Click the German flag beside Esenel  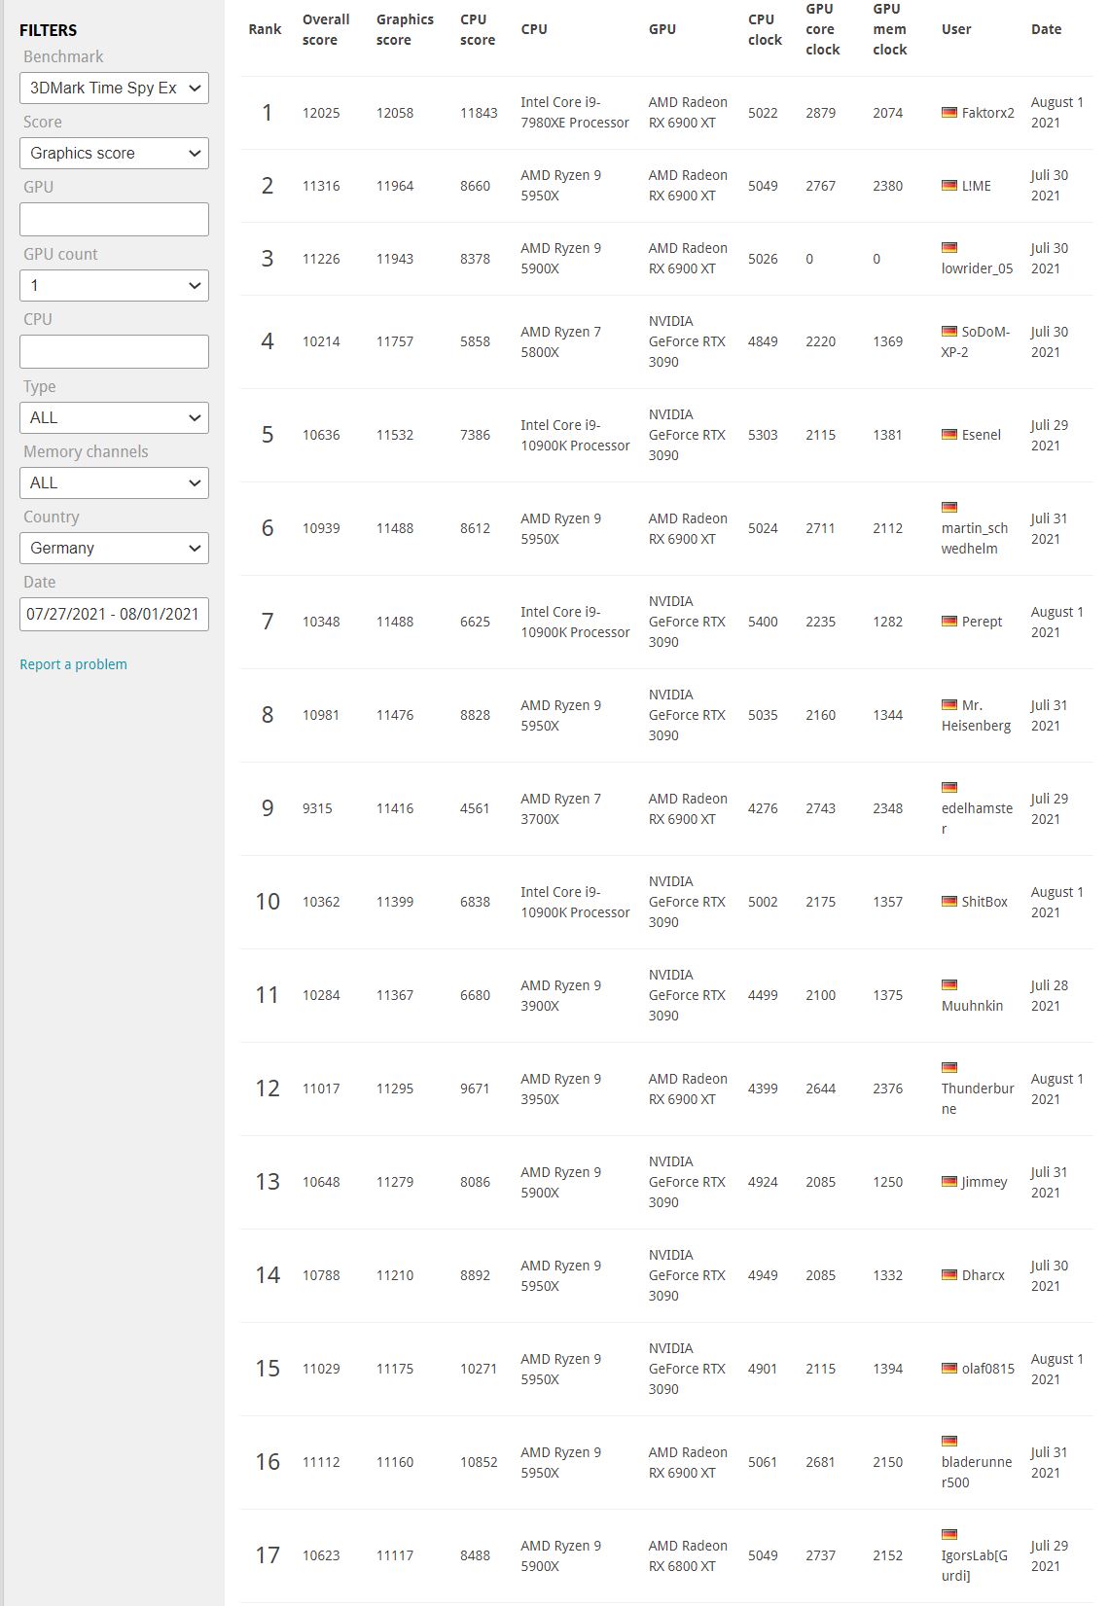pyautogui.click(x=949, y=434)
